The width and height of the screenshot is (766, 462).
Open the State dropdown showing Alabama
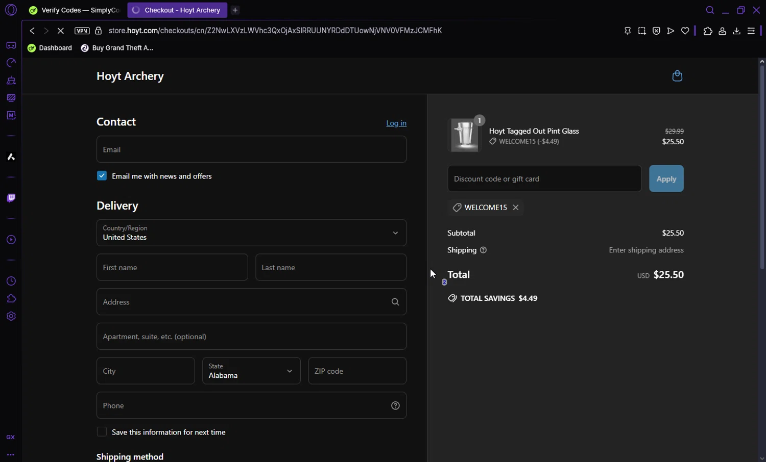tap(251, 371)
